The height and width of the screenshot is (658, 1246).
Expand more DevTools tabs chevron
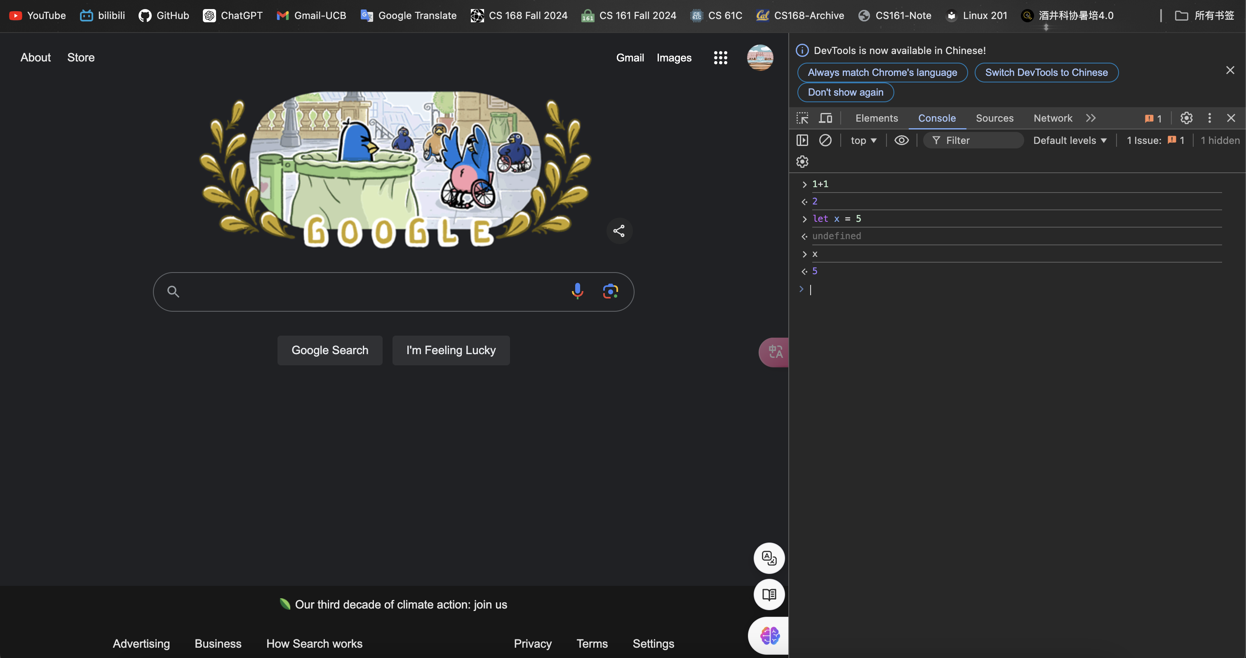pos(1091,118)
